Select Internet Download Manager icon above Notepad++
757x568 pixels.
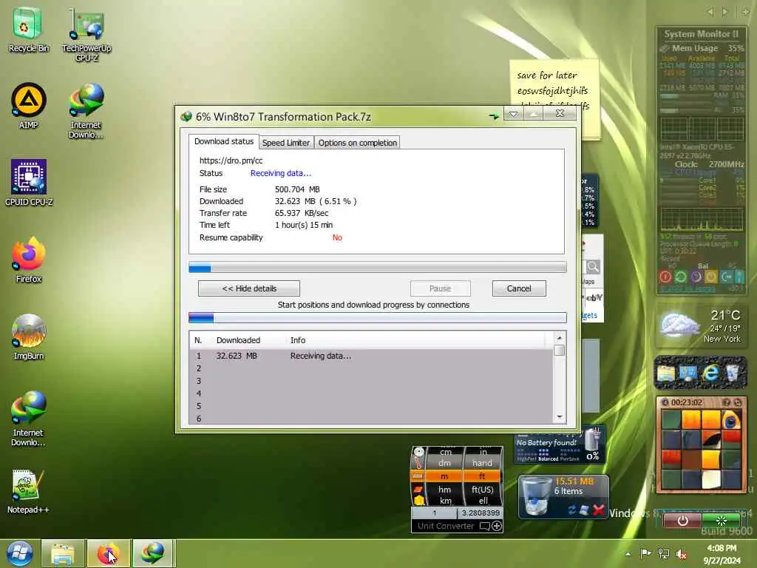[x=28, y=419]
